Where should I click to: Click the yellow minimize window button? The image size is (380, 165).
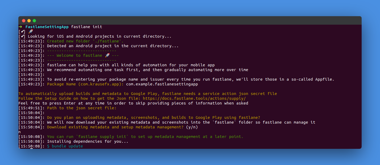point(29,21)
